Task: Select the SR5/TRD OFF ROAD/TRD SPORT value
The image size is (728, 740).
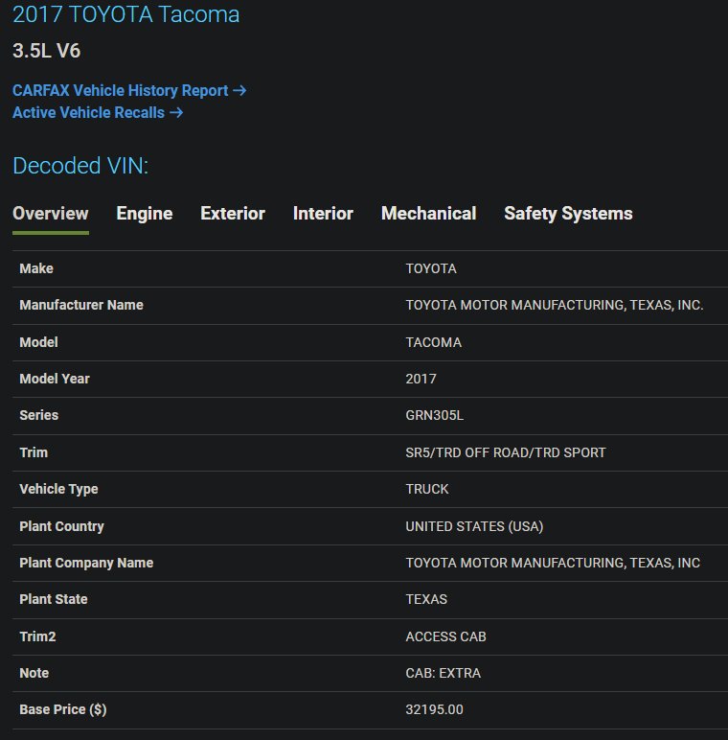Action: [506, 452]
